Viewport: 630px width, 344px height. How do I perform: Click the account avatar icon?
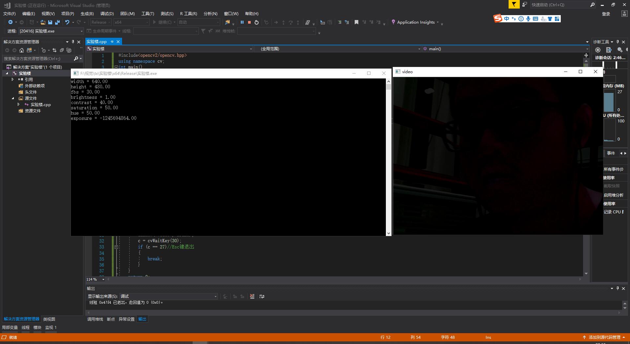(624, 13)
